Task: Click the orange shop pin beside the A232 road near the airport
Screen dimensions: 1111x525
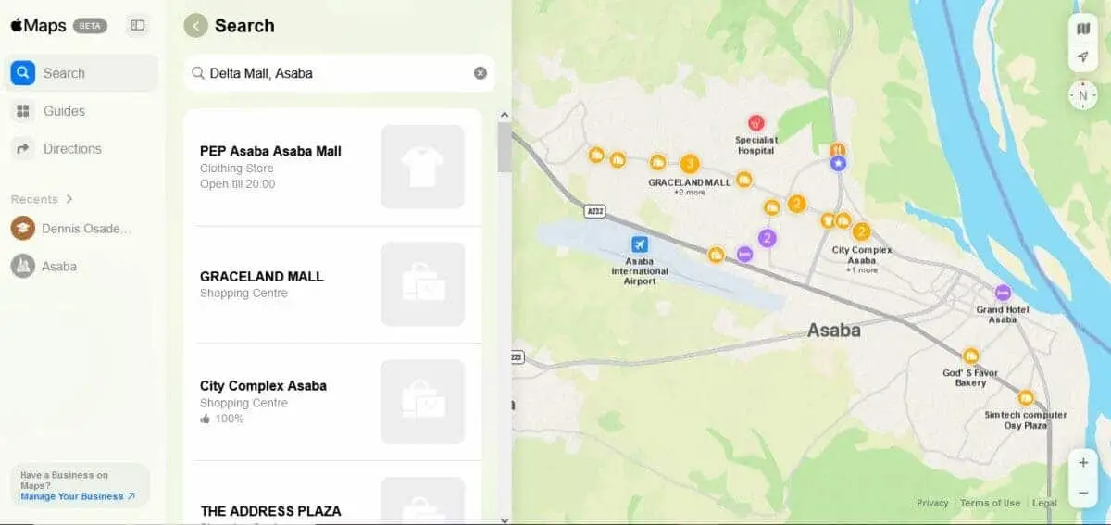Action: point(716,255)
